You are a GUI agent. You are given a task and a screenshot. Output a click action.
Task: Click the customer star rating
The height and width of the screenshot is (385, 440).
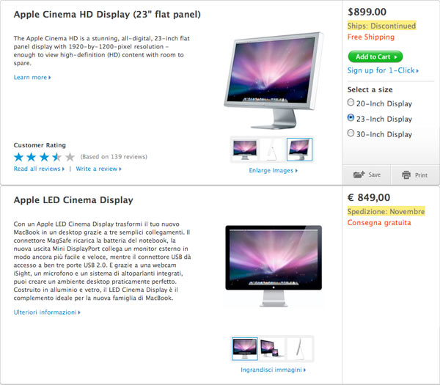[44, 156]
